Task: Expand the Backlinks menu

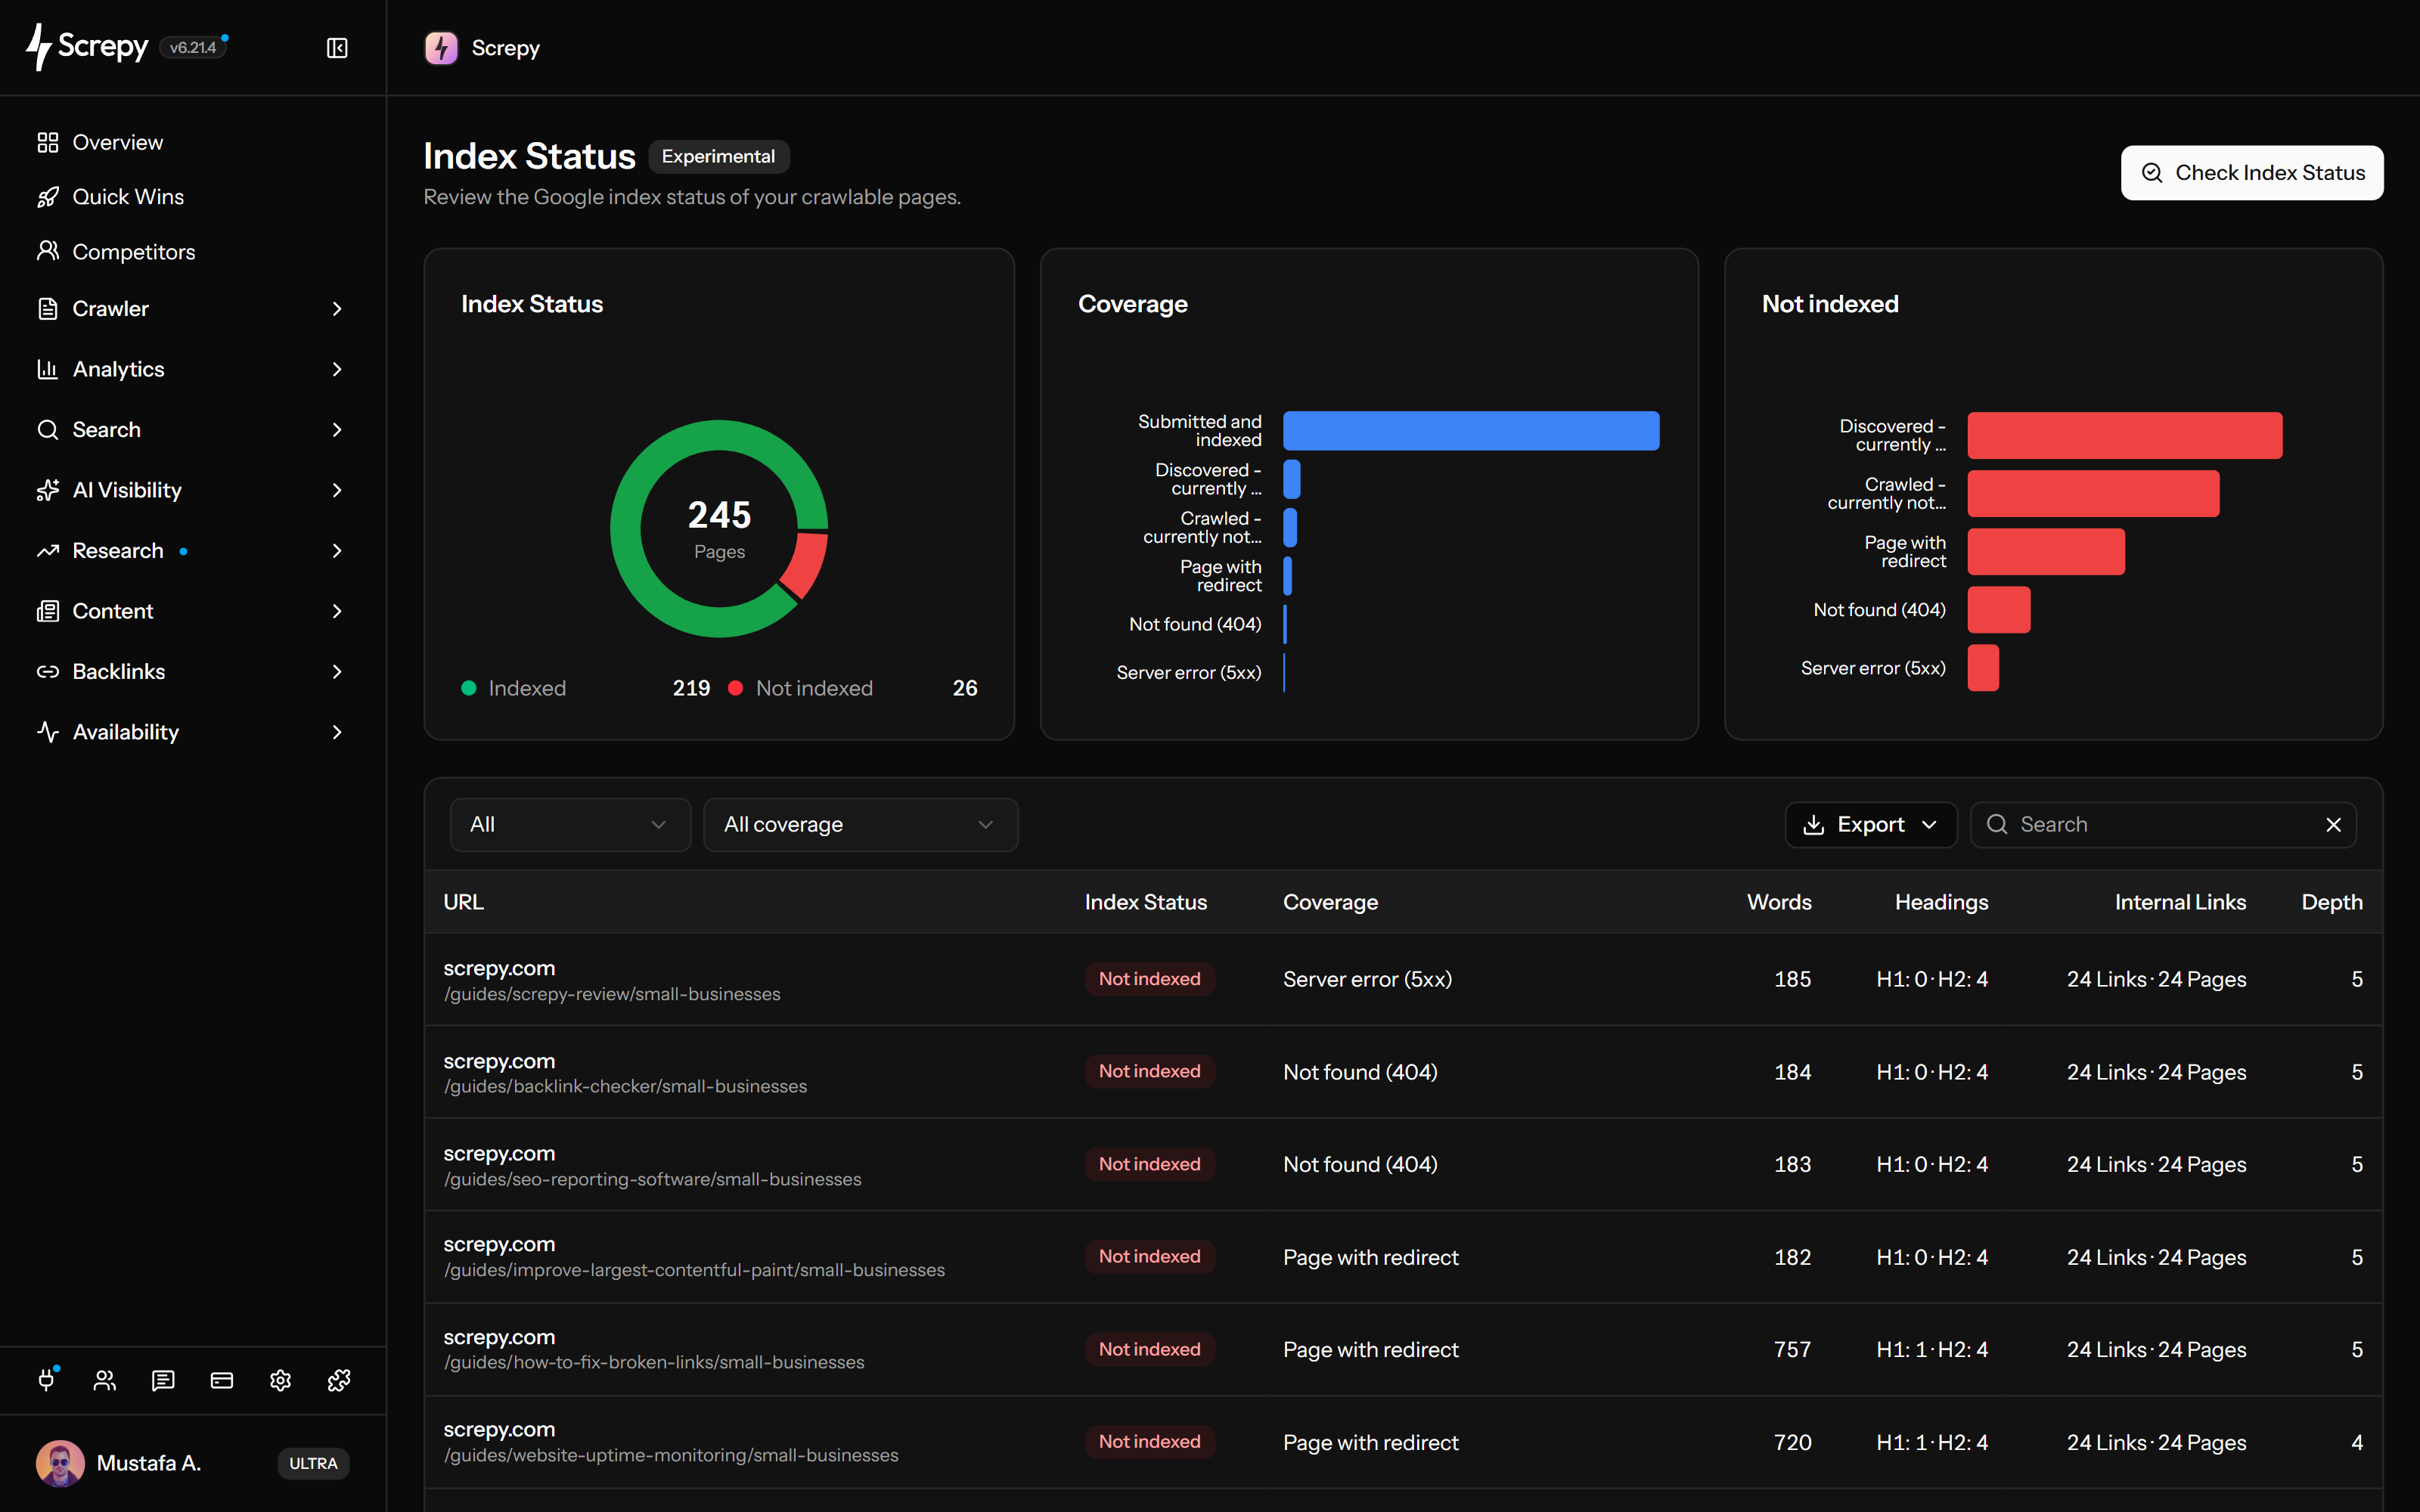Action: coord(193,672)
